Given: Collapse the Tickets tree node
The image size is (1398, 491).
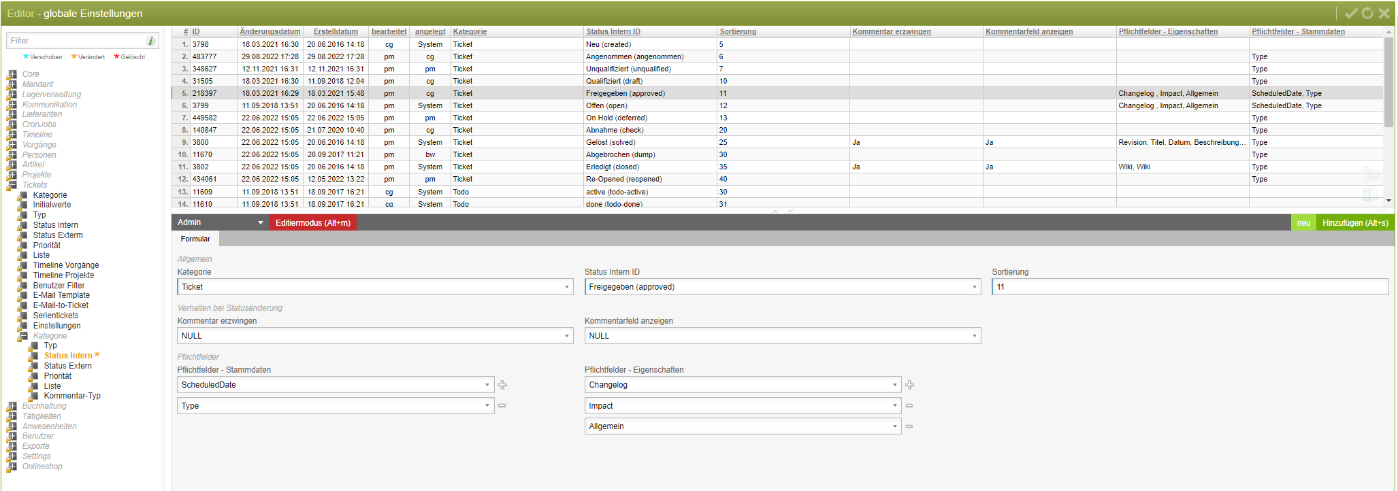Looking at the screenshot, I should 12,185.
